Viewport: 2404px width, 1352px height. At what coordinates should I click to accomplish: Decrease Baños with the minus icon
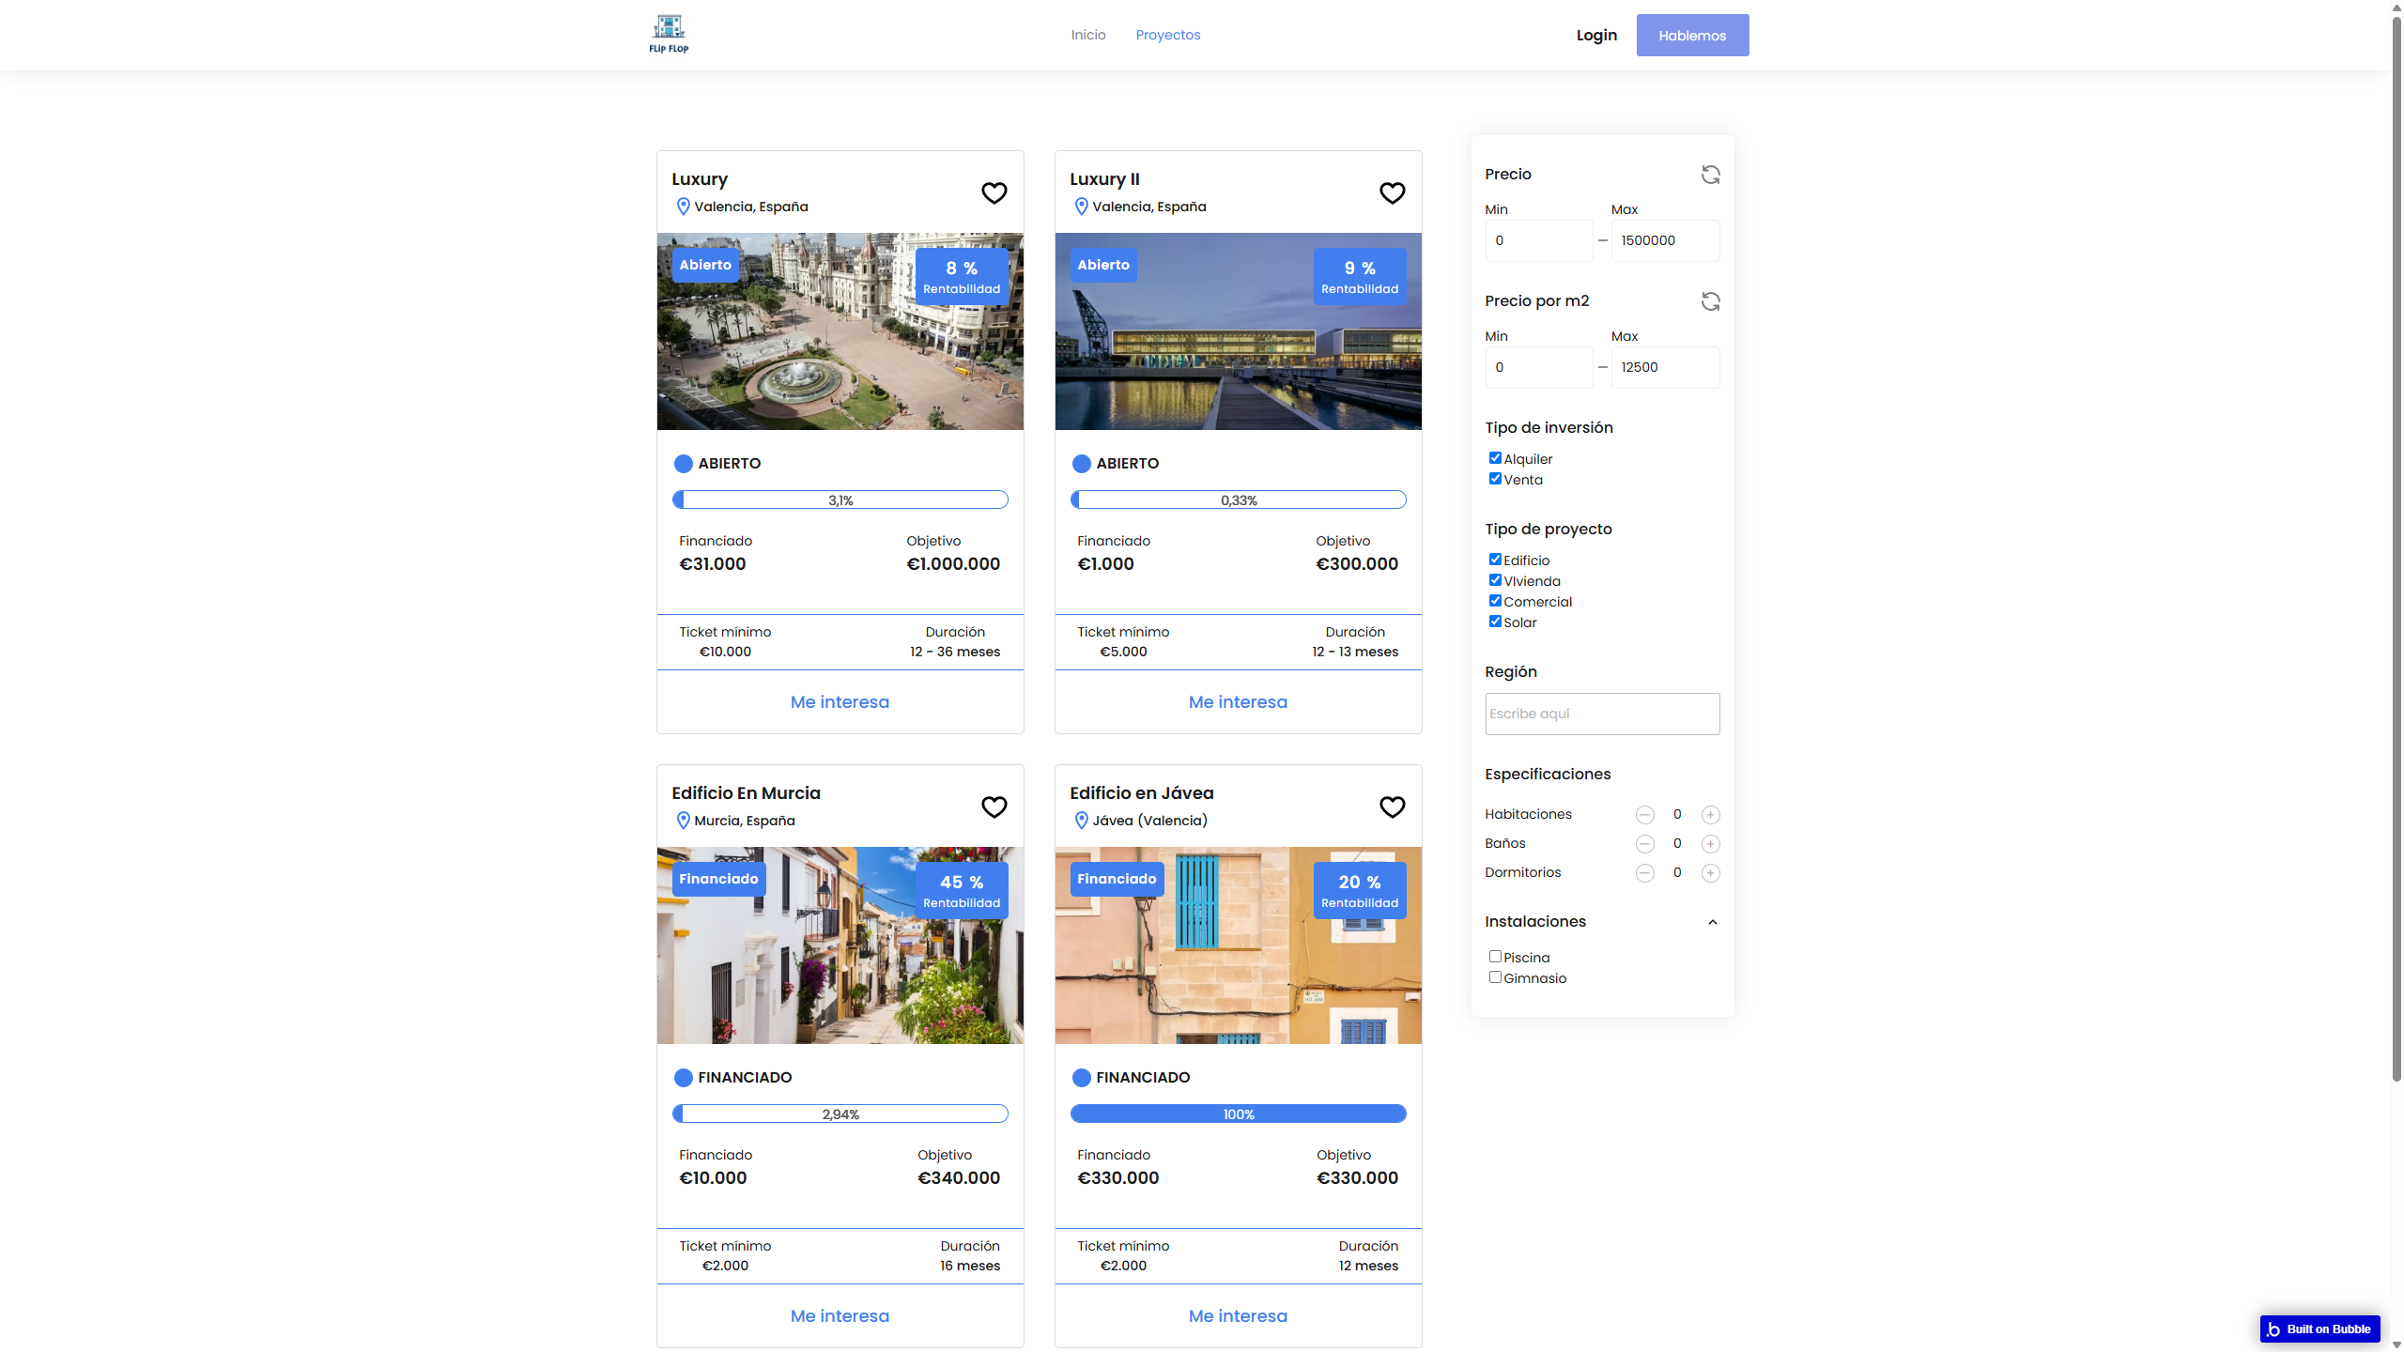point(1644,844)
